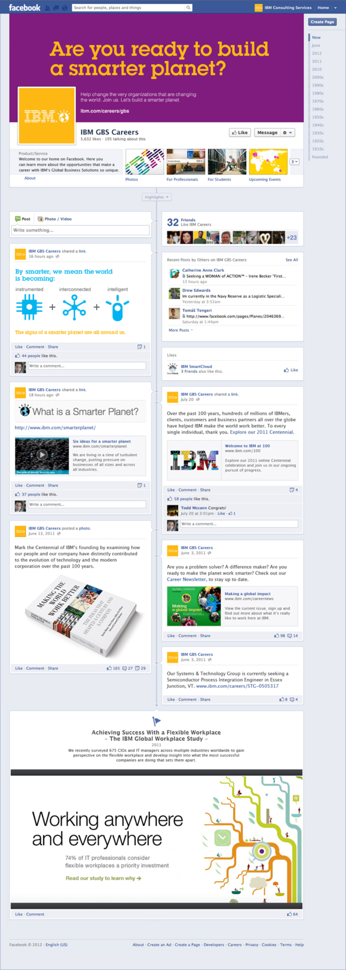Jump to 2000s on the timeline

click(x=318, y=77)
